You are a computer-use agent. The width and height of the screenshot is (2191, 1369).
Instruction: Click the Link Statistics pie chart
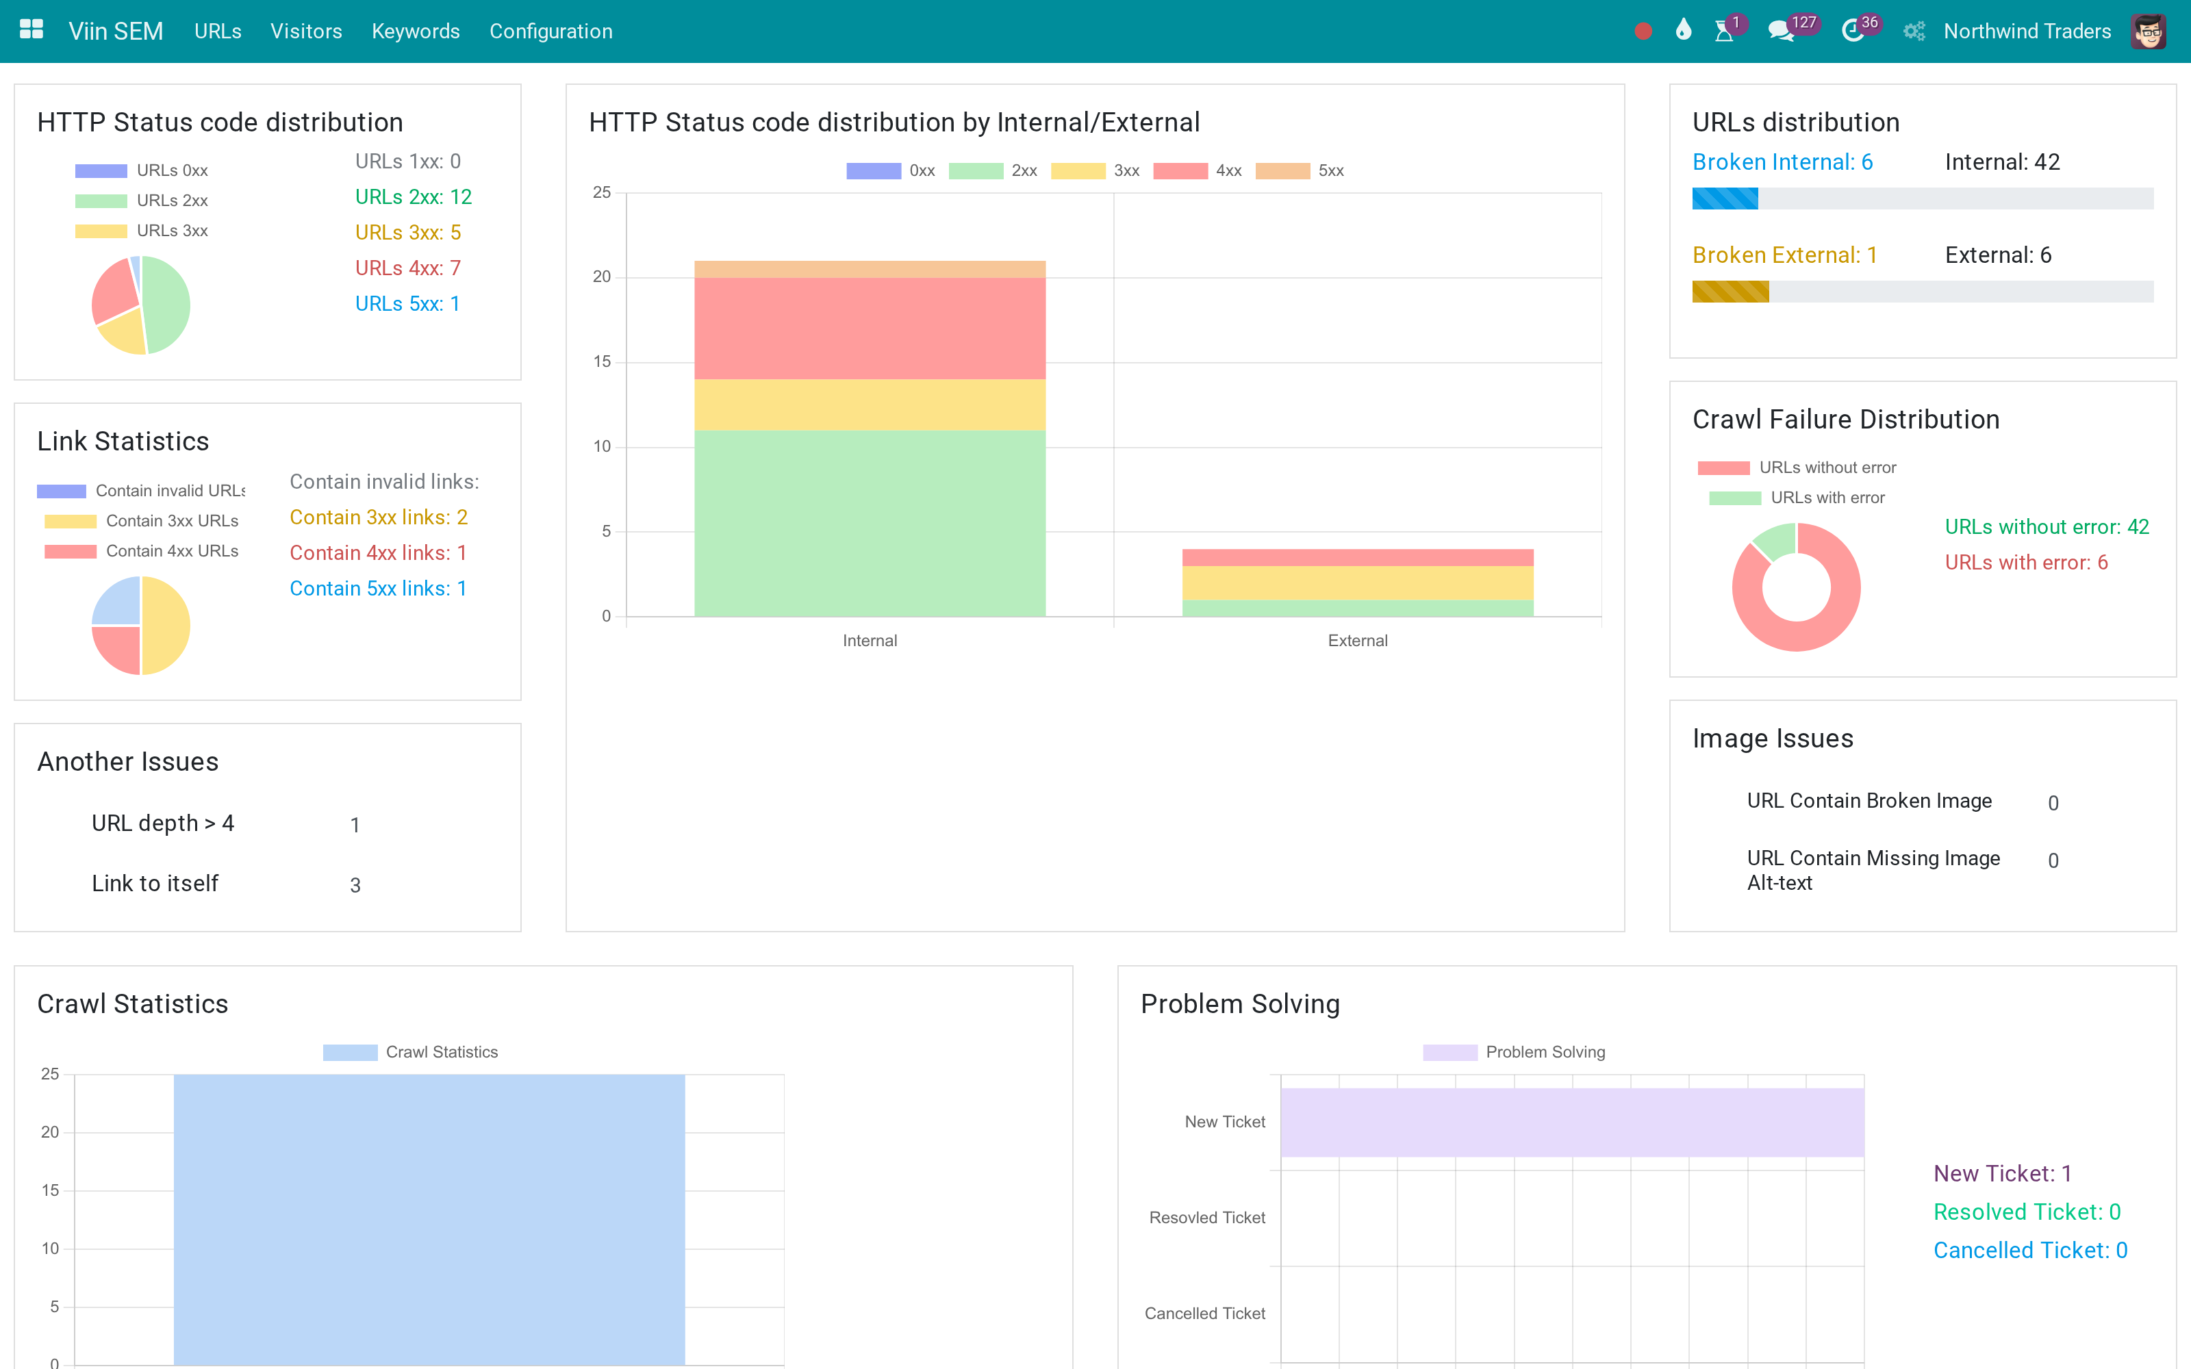pos(141,626)
